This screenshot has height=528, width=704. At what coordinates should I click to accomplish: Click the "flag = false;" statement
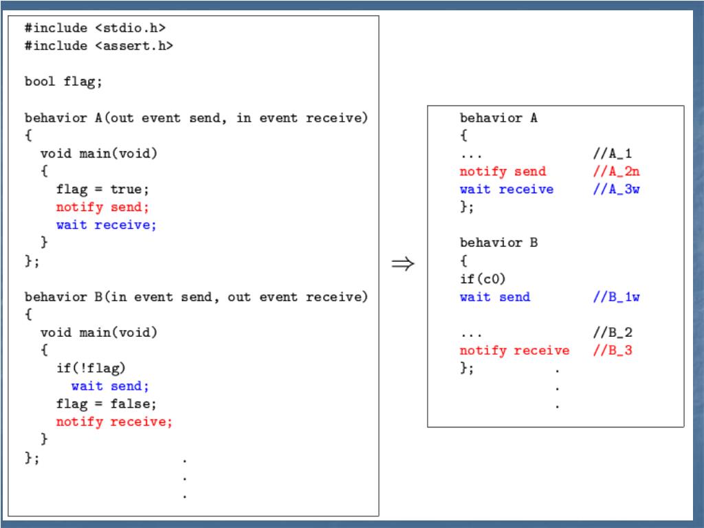(x=107, y=404)
